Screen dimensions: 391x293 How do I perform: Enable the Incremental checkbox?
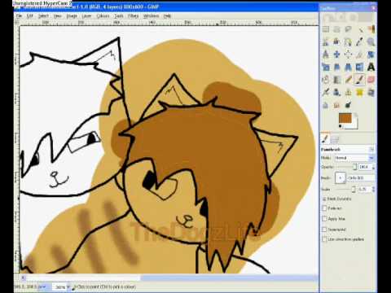(324, 230)
